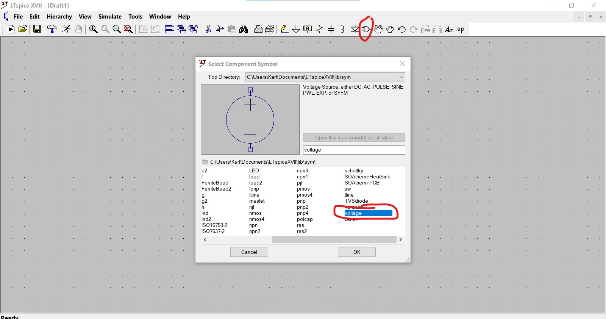Screen dimensions: 606x319
Task: Select 'LED' in the component list
Action: pyautogui.click(x=254, y=171)
